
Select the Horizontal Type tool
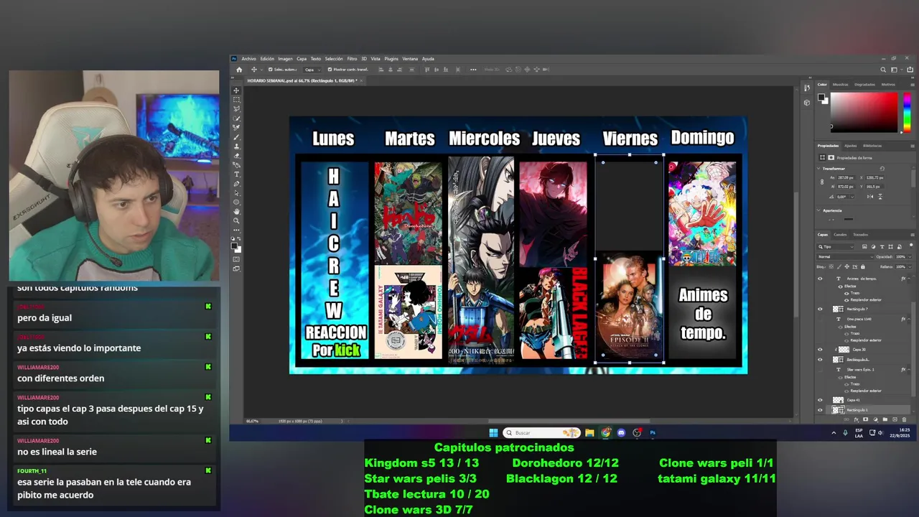(236, 174)
